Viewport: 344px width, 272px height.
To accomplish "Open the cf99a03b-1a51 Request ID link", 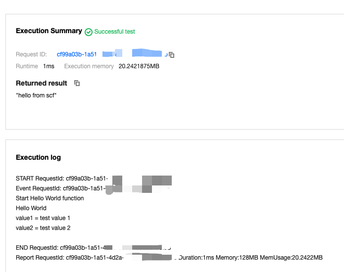I will [76, 54].
